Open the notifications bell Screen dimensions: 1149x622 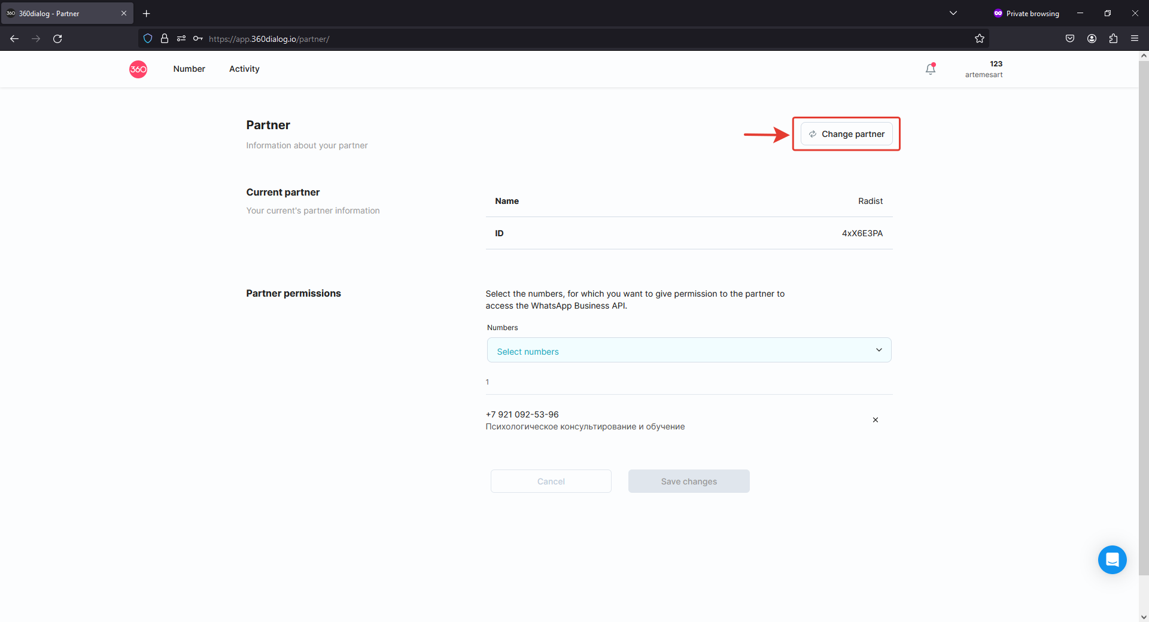930,69
